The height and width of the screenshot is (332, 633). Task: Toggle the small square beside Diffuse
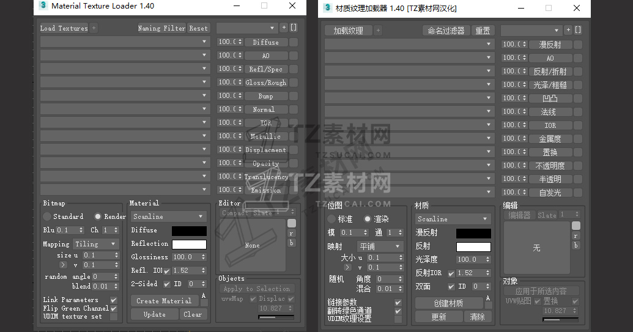tap(294, 42)
